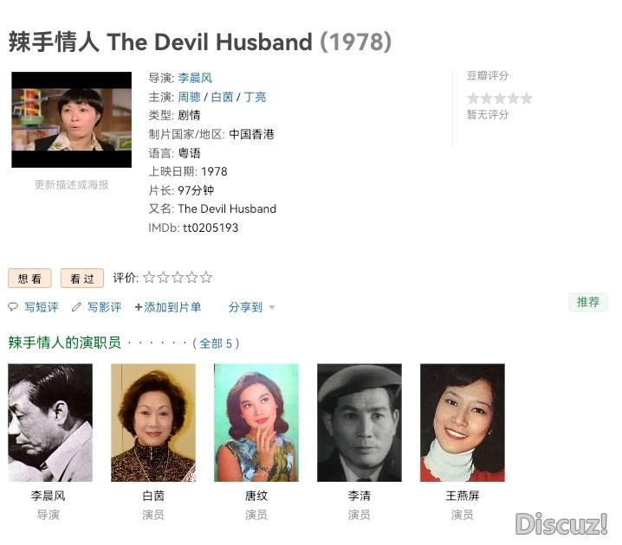622x545 pixels.
Task: Rate the film with the fifth star
Action: [206, 277]
